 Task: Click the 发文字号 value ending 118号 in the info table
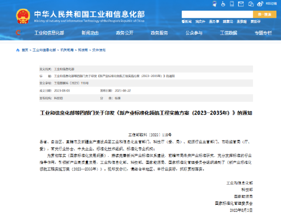tap(72, 83)
